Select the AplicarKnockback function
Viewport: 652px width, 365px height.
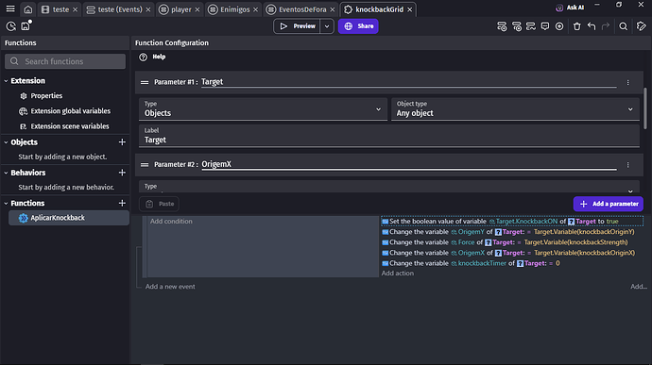pos(69,218)
